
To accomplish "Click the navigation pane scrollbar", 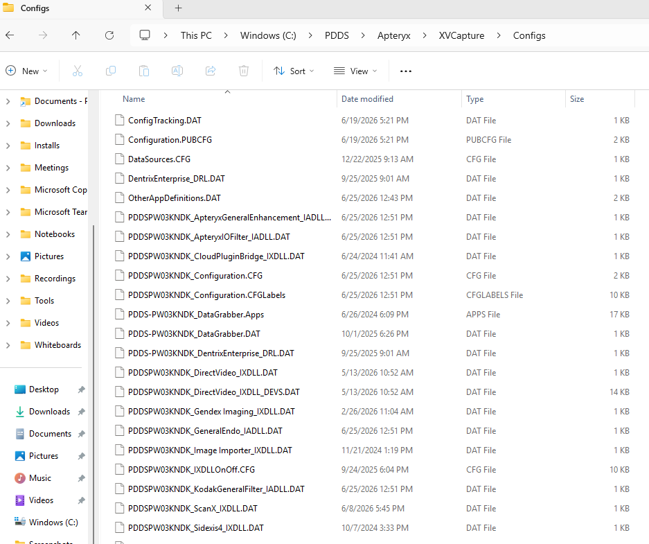I will tap(94, 385).
